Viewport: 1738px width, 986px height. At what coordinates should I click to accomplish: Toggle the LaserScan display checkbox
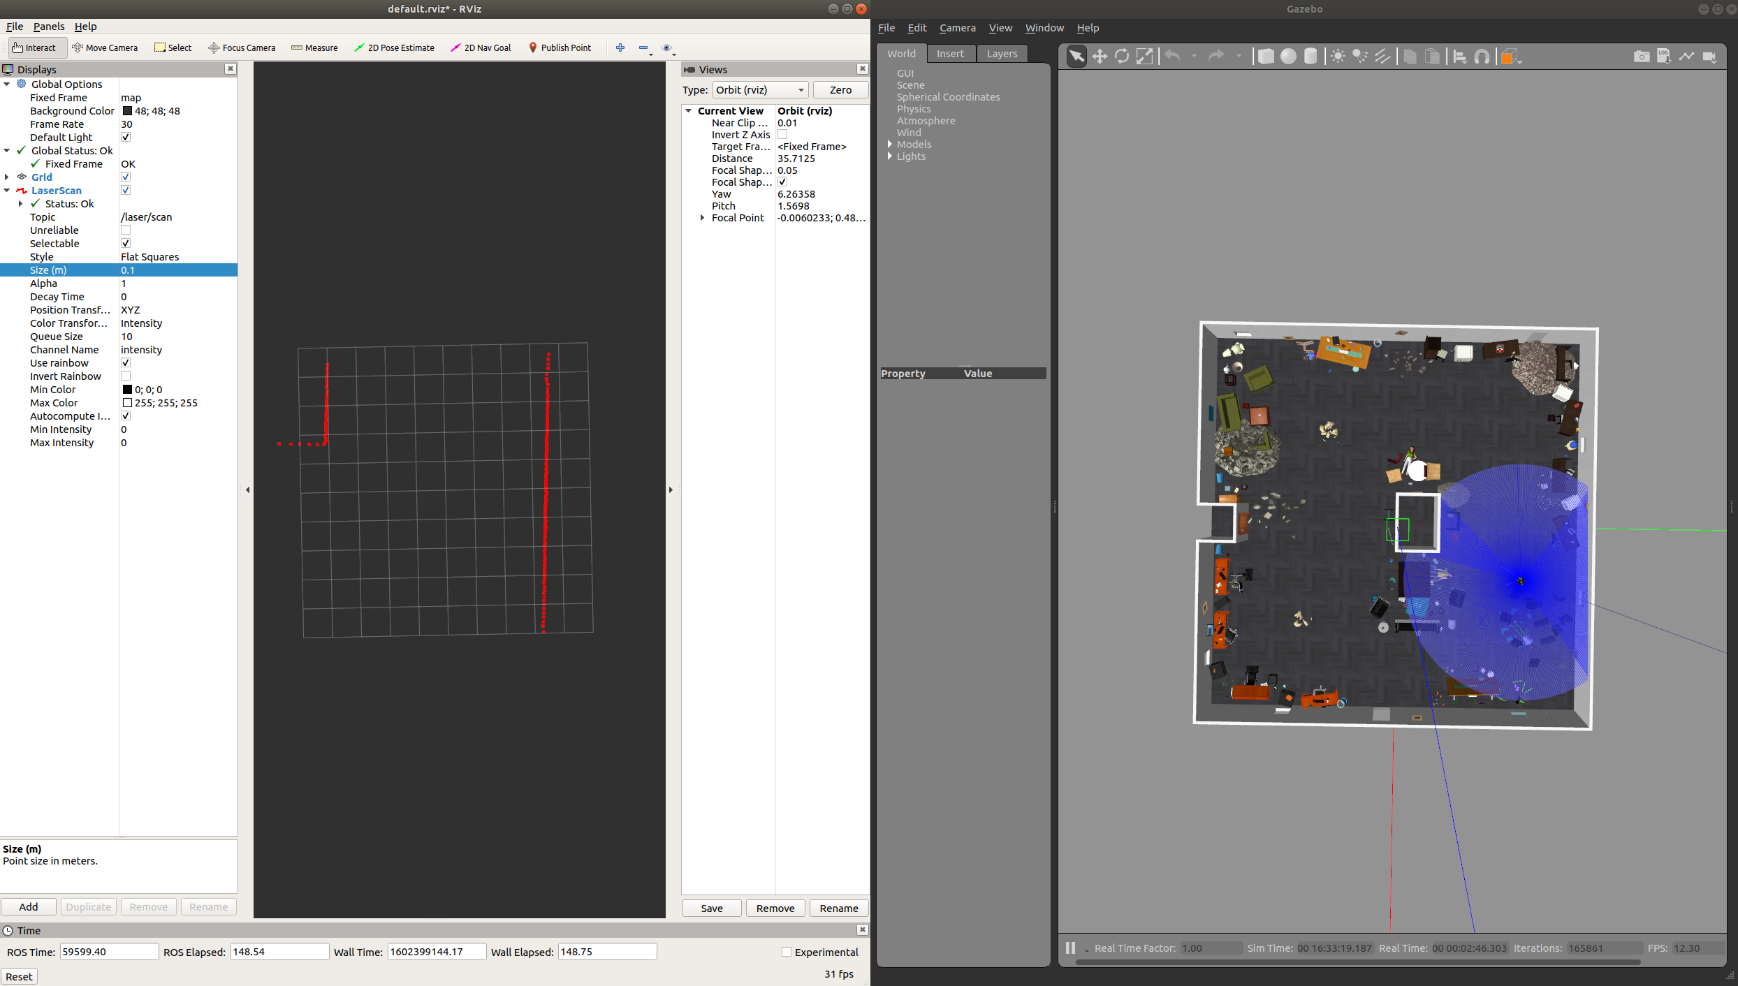(x=126, y=190)
